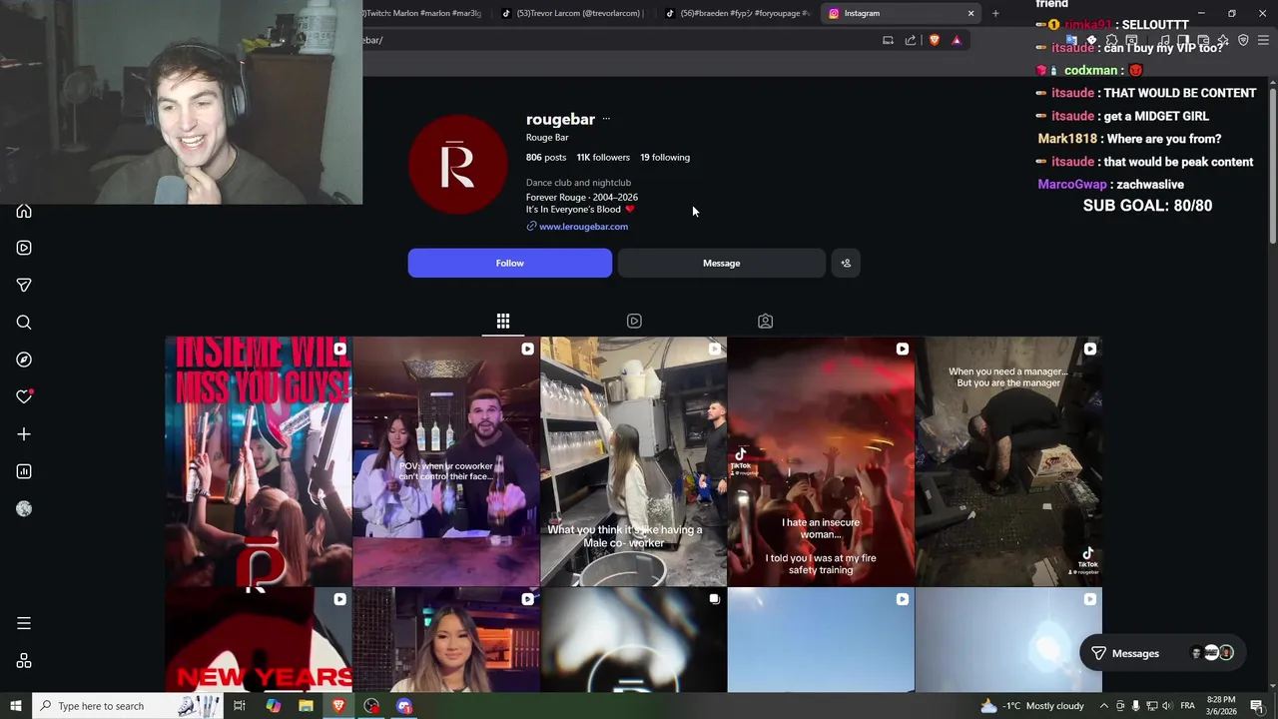Open your profile avatar in sidebar
Image resolution: width=1278 pixels, height=719 pixels.
[x=24, y=509]
